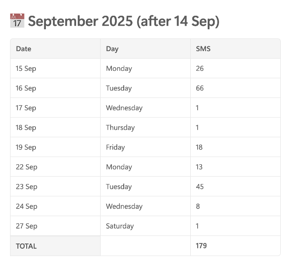Click the 22 Sep date cell
Screen dimensions: 293x264
click(55, 167)
